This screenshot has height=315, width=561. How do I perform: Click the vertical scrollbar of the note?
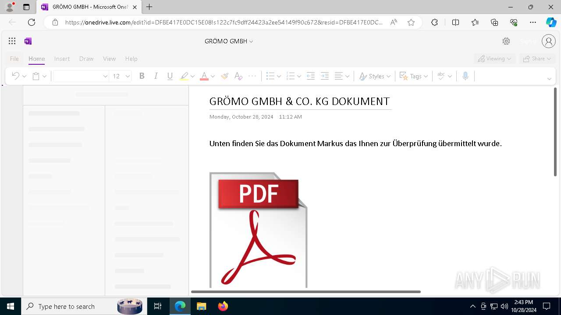tap(556, 132)
